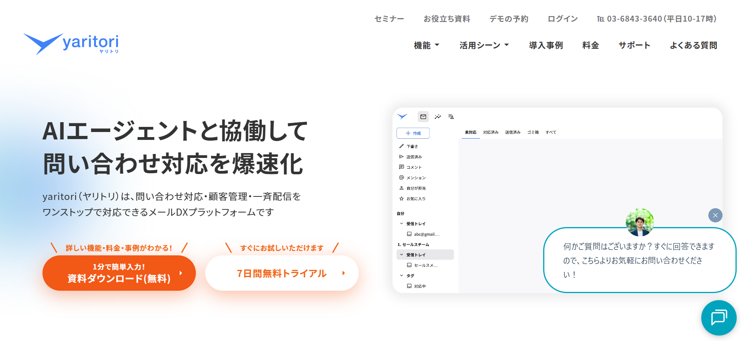Click the yaritori logo
Image resolution: width=741 pixels, height=341 pixels.
click(71, 44)
